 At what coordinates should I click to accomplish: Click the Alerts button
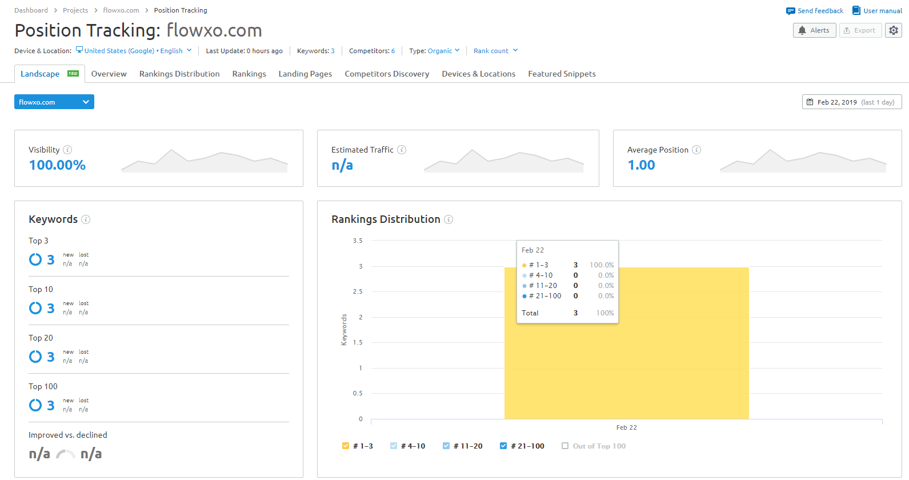815,30
